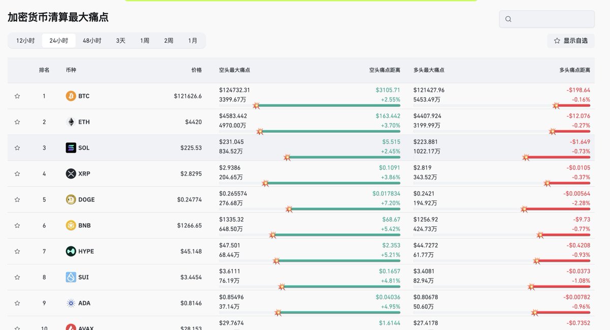Switch to the 12小时 time tab
The width and height of the screenshot is (610, 330).
point(25,41)
